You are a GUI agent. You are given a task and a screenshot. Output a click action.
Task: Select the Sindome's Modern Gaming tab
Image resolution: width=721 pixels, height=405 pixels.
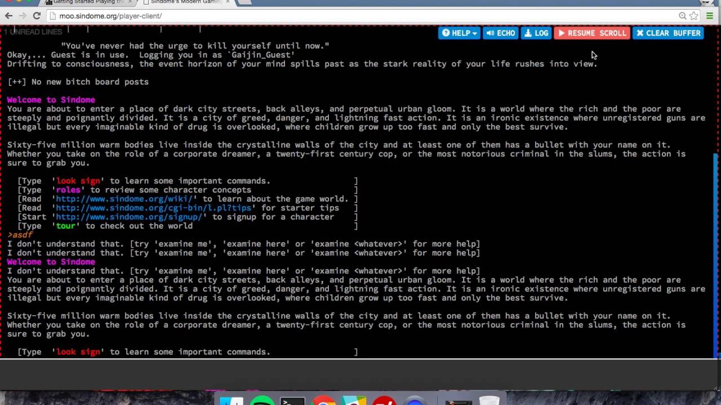click(183, 2)
